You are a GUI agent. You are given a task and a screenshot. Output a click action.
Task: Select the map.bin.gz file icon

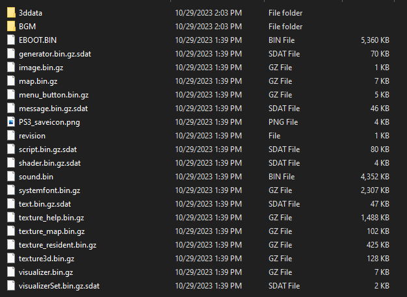[x=11, y=81]
